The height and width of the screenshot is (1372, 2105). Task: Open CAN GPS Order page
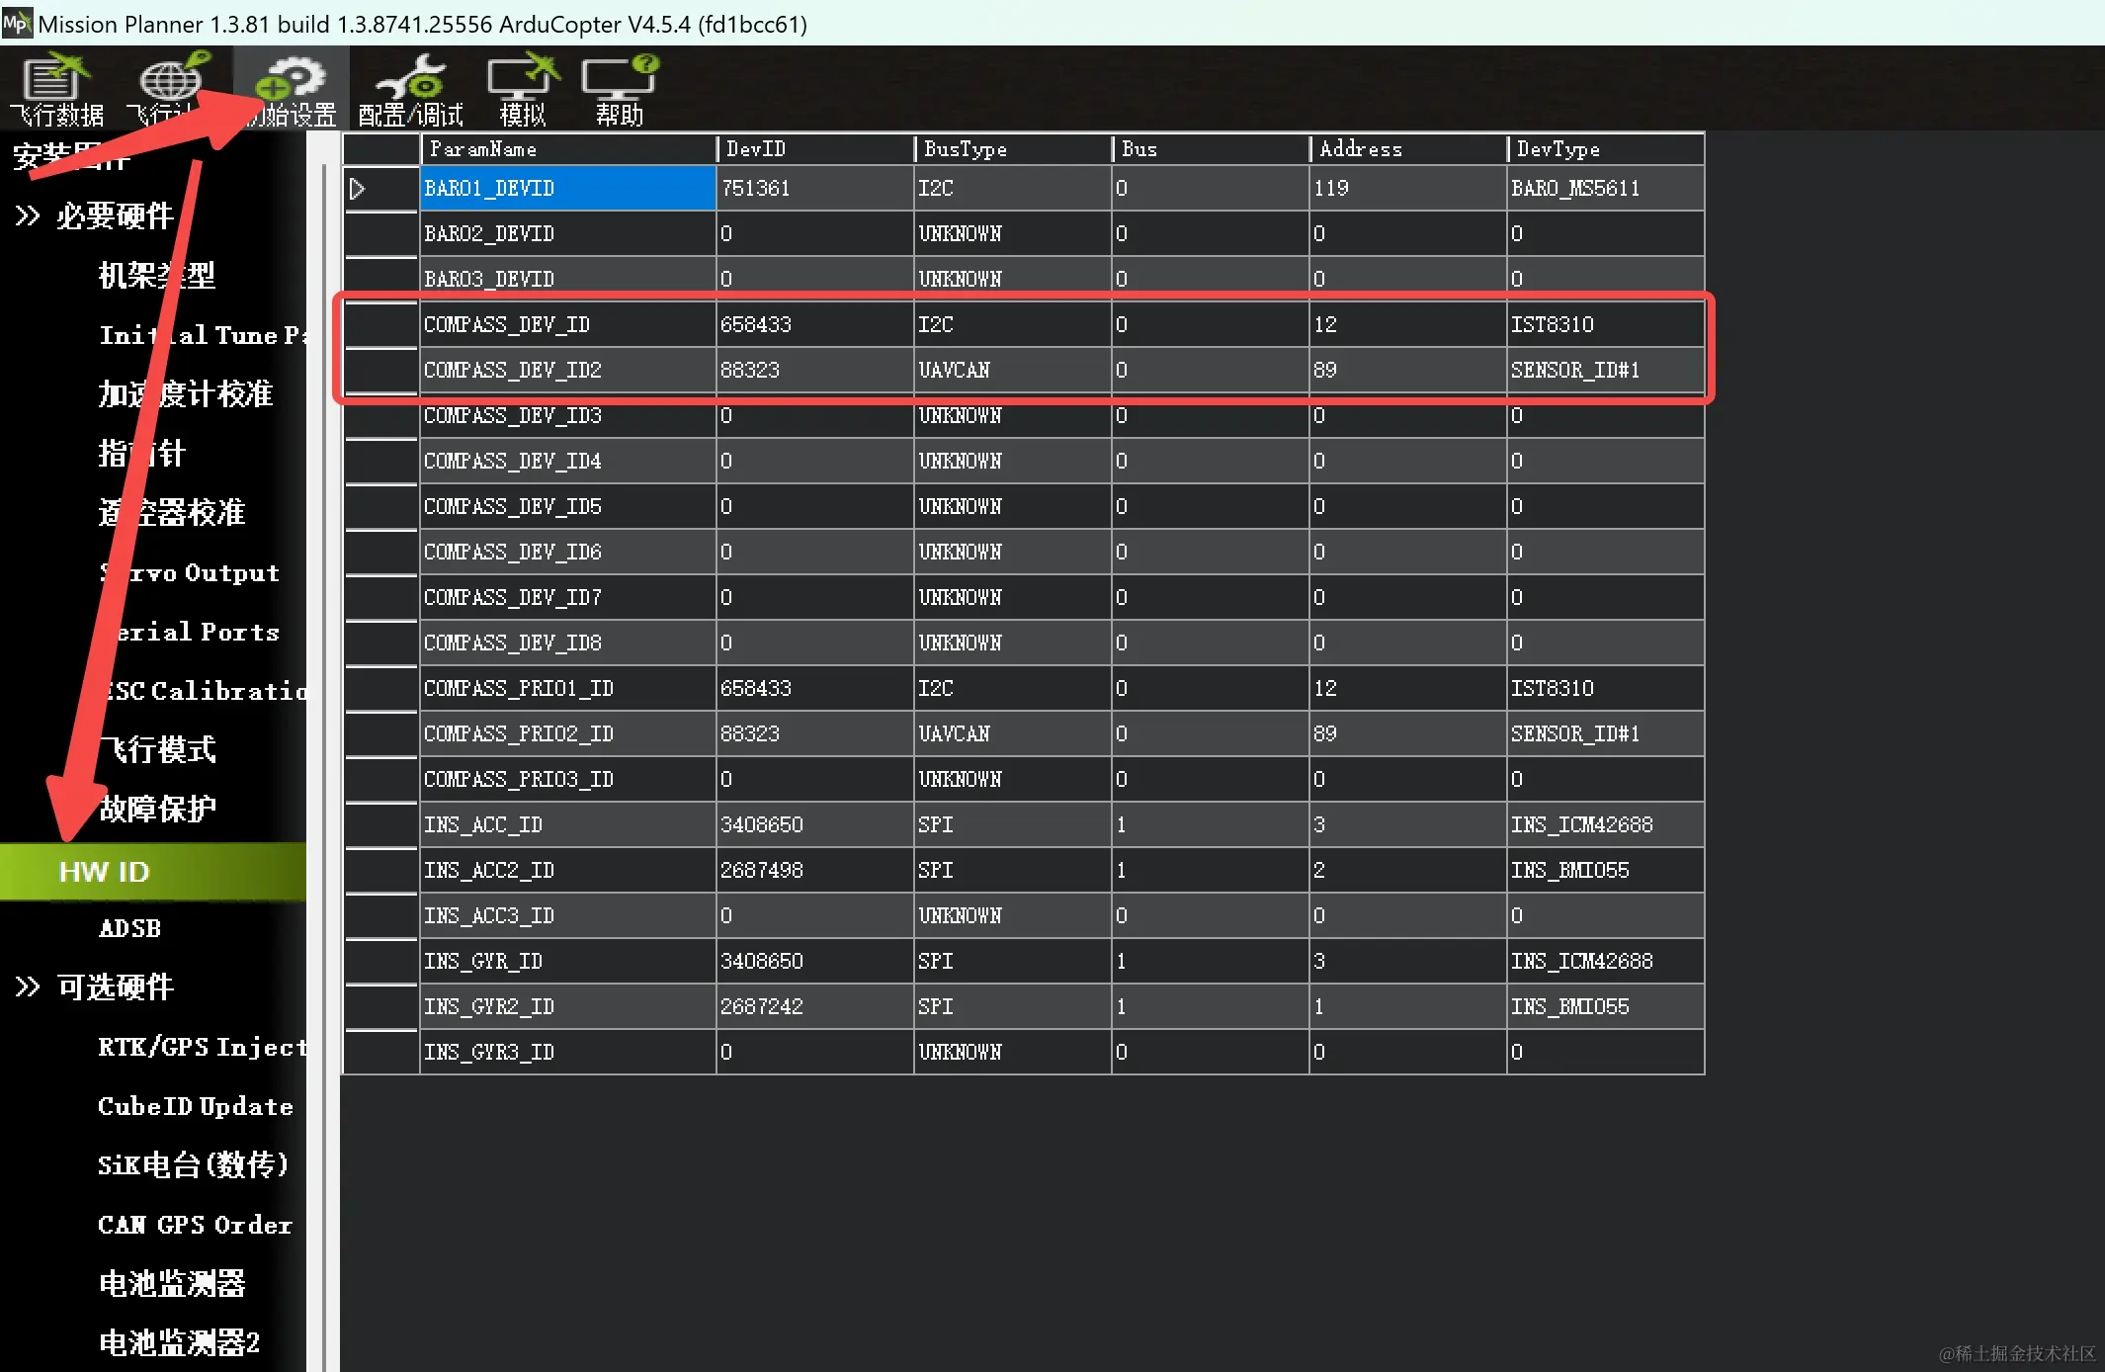(195, 1225)
